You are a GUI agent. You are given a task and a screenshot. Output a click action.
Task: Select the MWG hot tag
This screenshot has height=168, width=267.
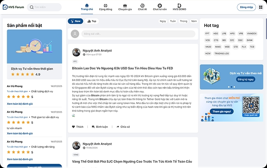point(218,47)
